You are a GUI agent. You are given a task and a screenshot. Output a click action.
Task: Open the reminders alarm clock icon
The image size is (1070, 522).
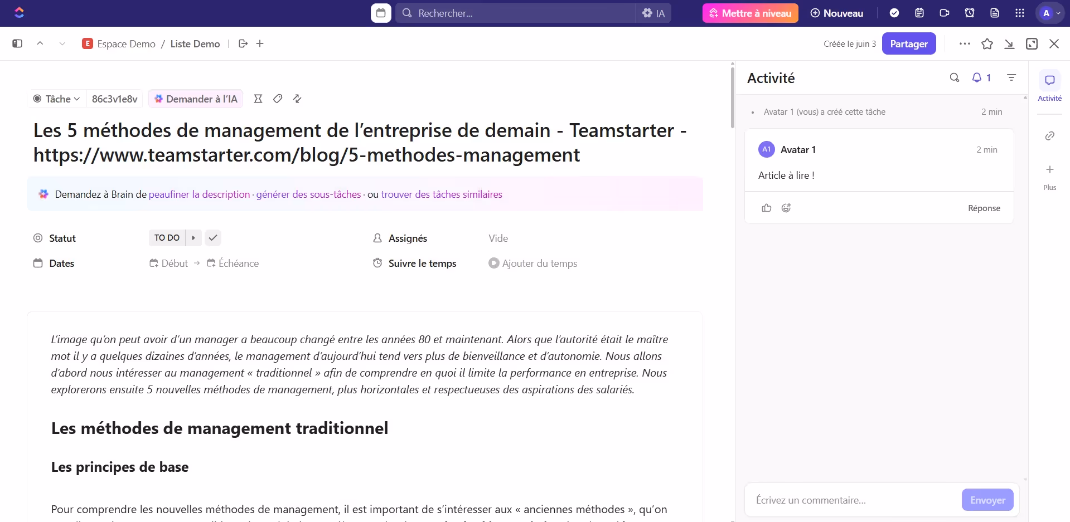tap(969, 13)
